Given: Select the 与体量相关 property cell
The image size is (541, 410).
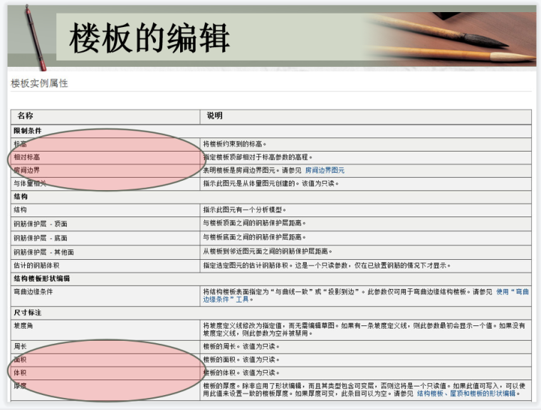Looking at the screenshot, I should (31, 184).
